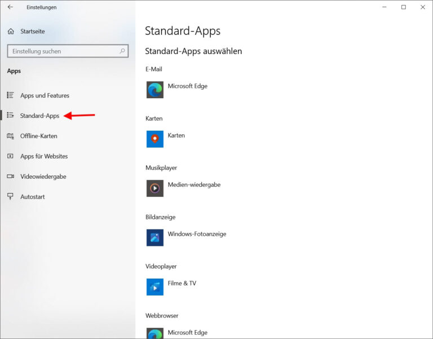This screenshot has height=339, width=433.
Task: Click the Standard-Apps auswählen heading
Action: [193, 51]
